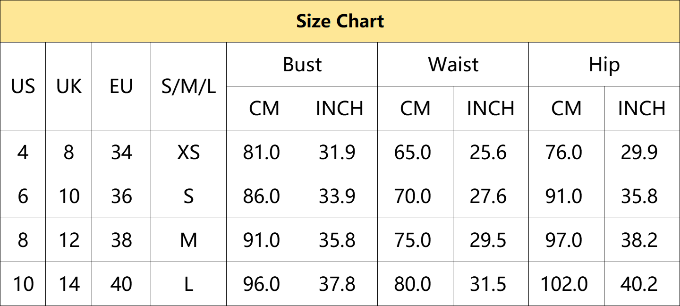The width and height of the screenshot is (680, 306).
Task: Select the UK column header
Action: 69,86
